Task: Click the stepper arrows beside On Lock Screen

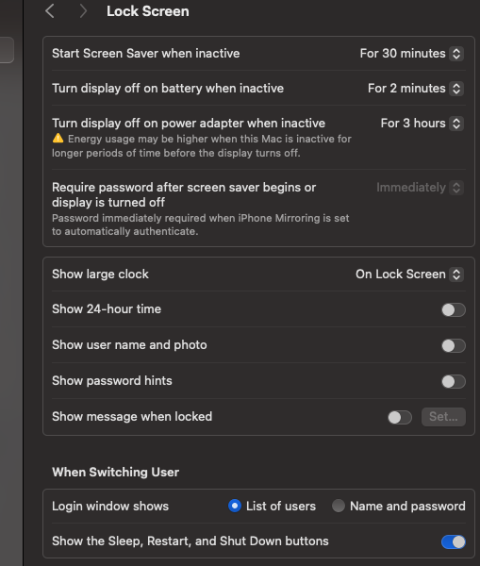Action: (x=456, y=275)
